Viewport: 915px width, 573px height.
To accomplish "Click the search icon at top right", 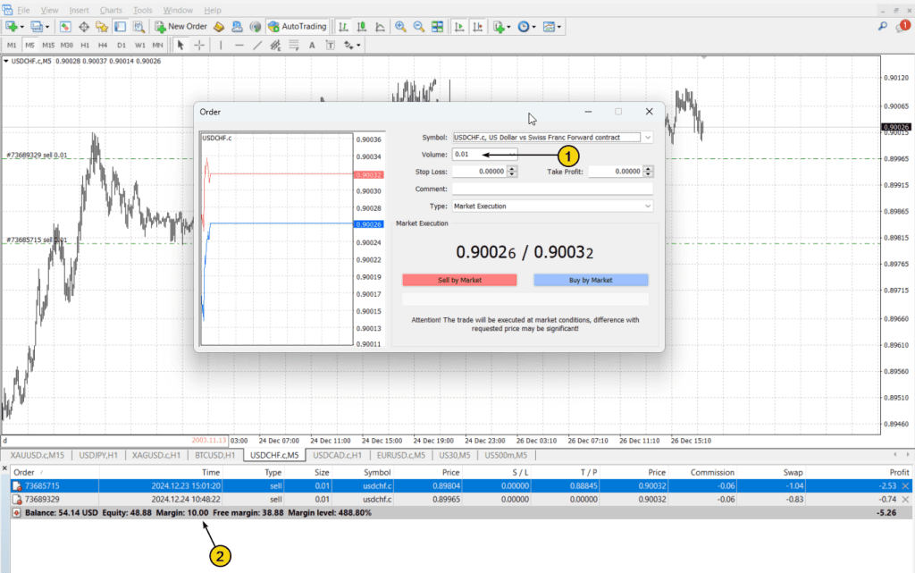I will [x=881, y=27].
